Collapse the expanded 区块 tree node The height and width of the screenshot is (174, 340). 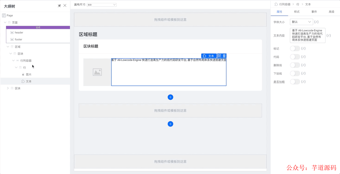coord(11,54)
